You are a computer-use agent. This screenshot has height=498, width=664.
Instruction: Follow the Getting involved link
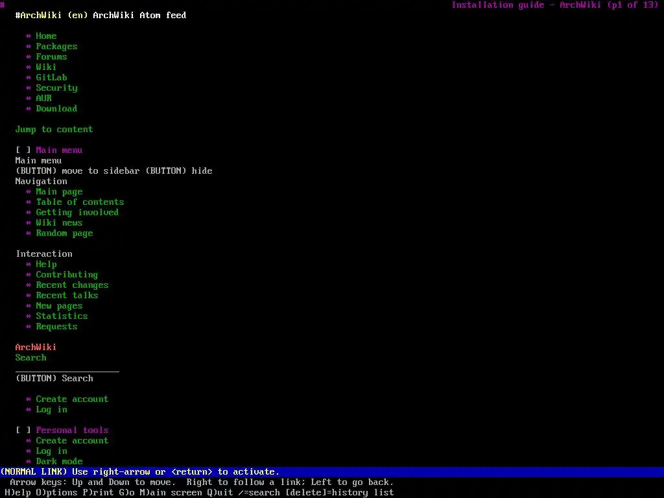pyautogui.click(x=78, y=213)
